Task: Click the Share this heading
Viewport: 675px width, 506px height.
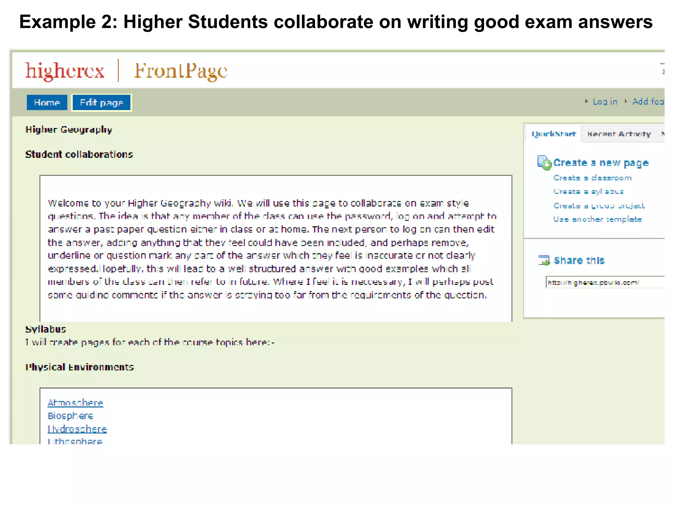Action: 579,261
